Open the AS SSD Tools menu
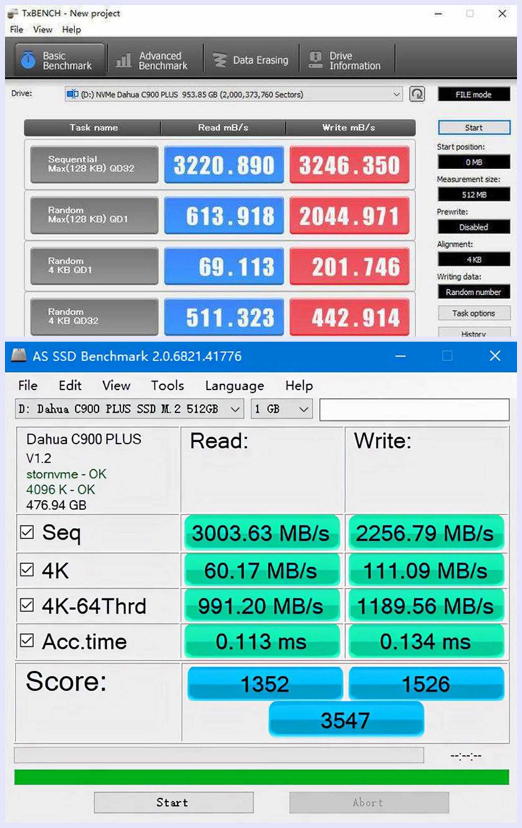This screenshot has width=522, height=828. click(x=167, y=385)
